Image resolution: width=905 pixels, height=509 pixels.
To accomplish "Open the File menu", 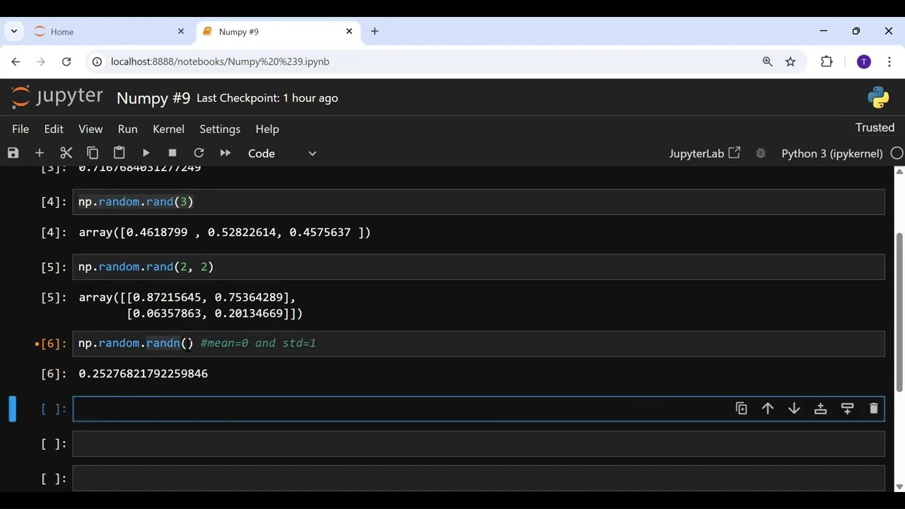I will [21, 129].
